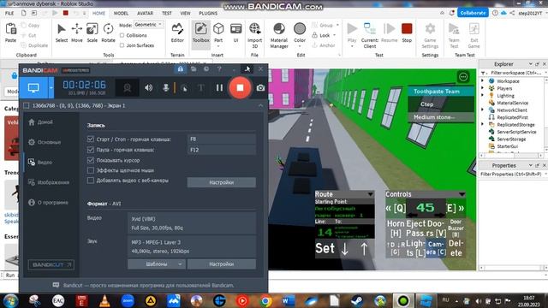Screen dimensions: 548x308
Task: Toggle Bandicam webcam overlay icon
Action: [128, 87]
